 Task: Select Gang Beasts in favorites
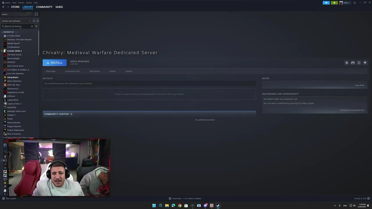[x=12, y=77]
